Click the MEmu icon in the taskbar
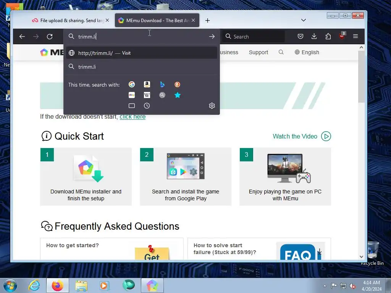 tap(152, 285)
